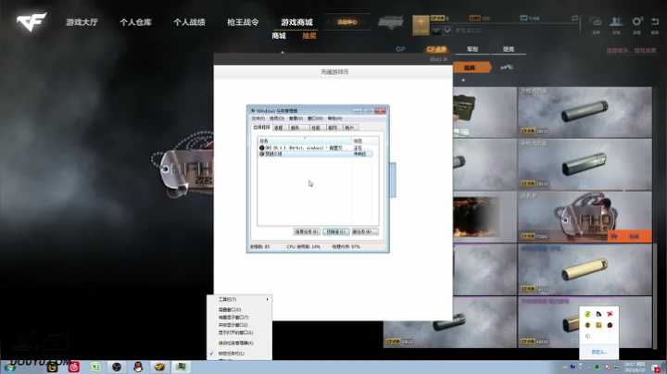
Task: Select the 商城 sub-tab under game store
Action: click(279, 36)
